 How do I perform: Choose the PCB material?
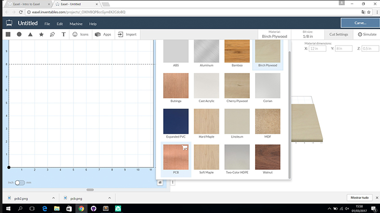click(x=176, y=159)
